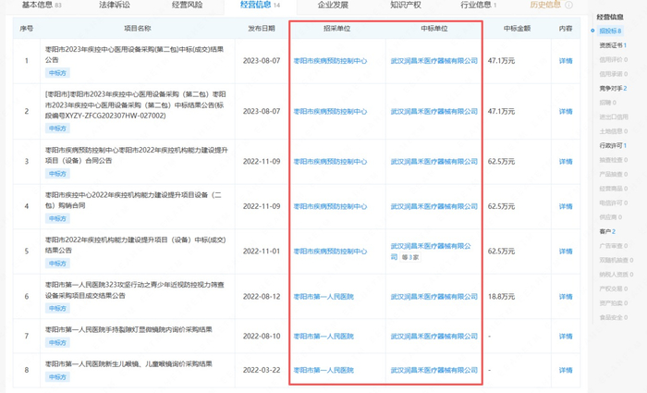Click the 中标方 tag in row 6
This screenshot has height=393, width=647.
[x=57, y=308]
